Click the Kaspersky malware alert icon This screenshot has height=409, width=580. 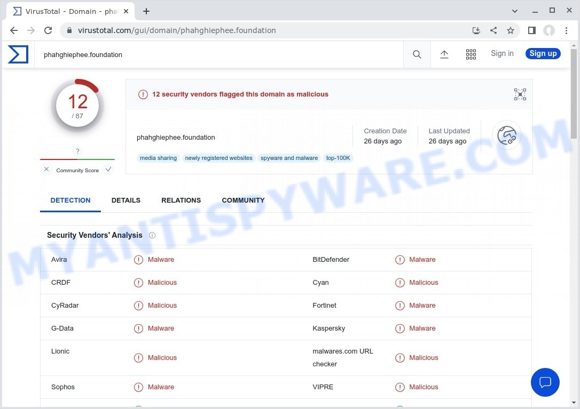click(x=400, y=328)
